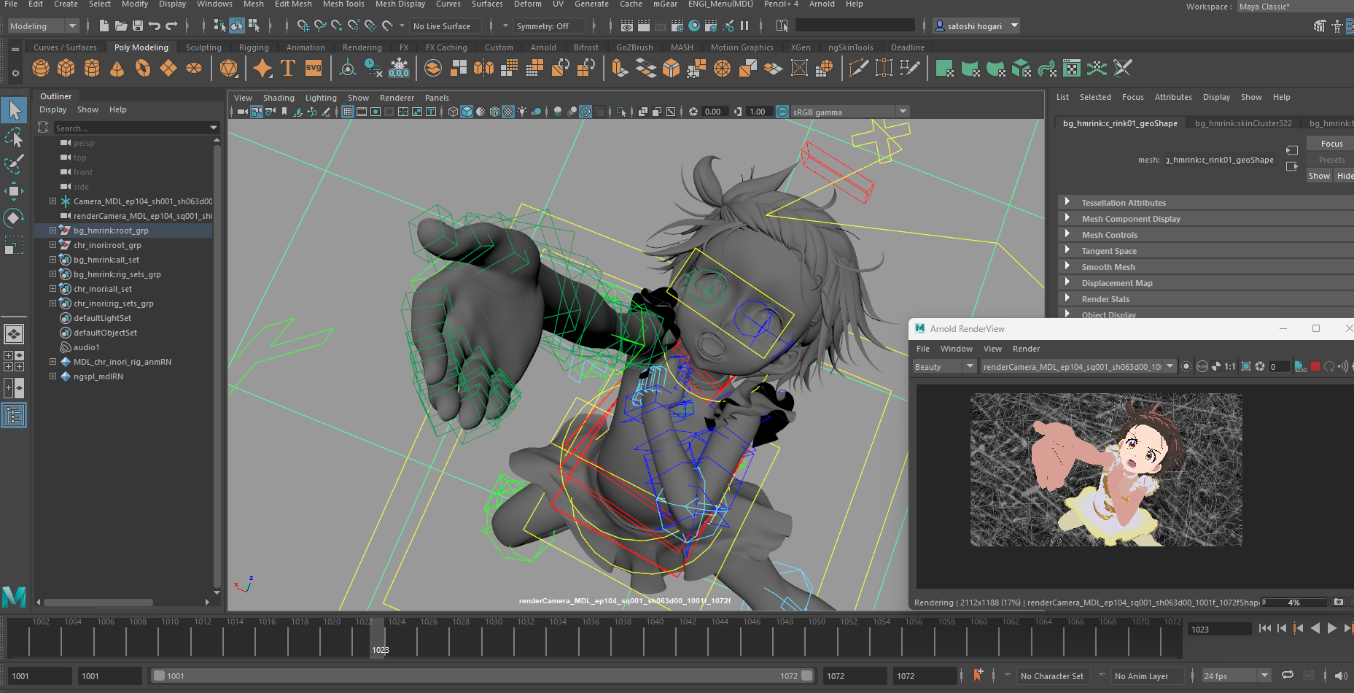Toggle RGB channel display in RenderView
Image resolution: width=1354 pixels, height=693 pixels.
pos(1202,367)
